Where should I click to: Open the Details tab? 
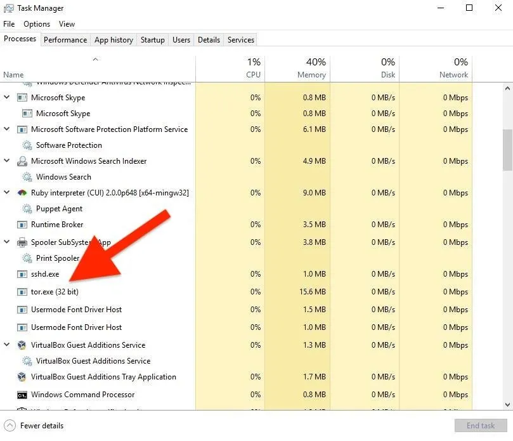pyautogui.click(x=209, y=40)
